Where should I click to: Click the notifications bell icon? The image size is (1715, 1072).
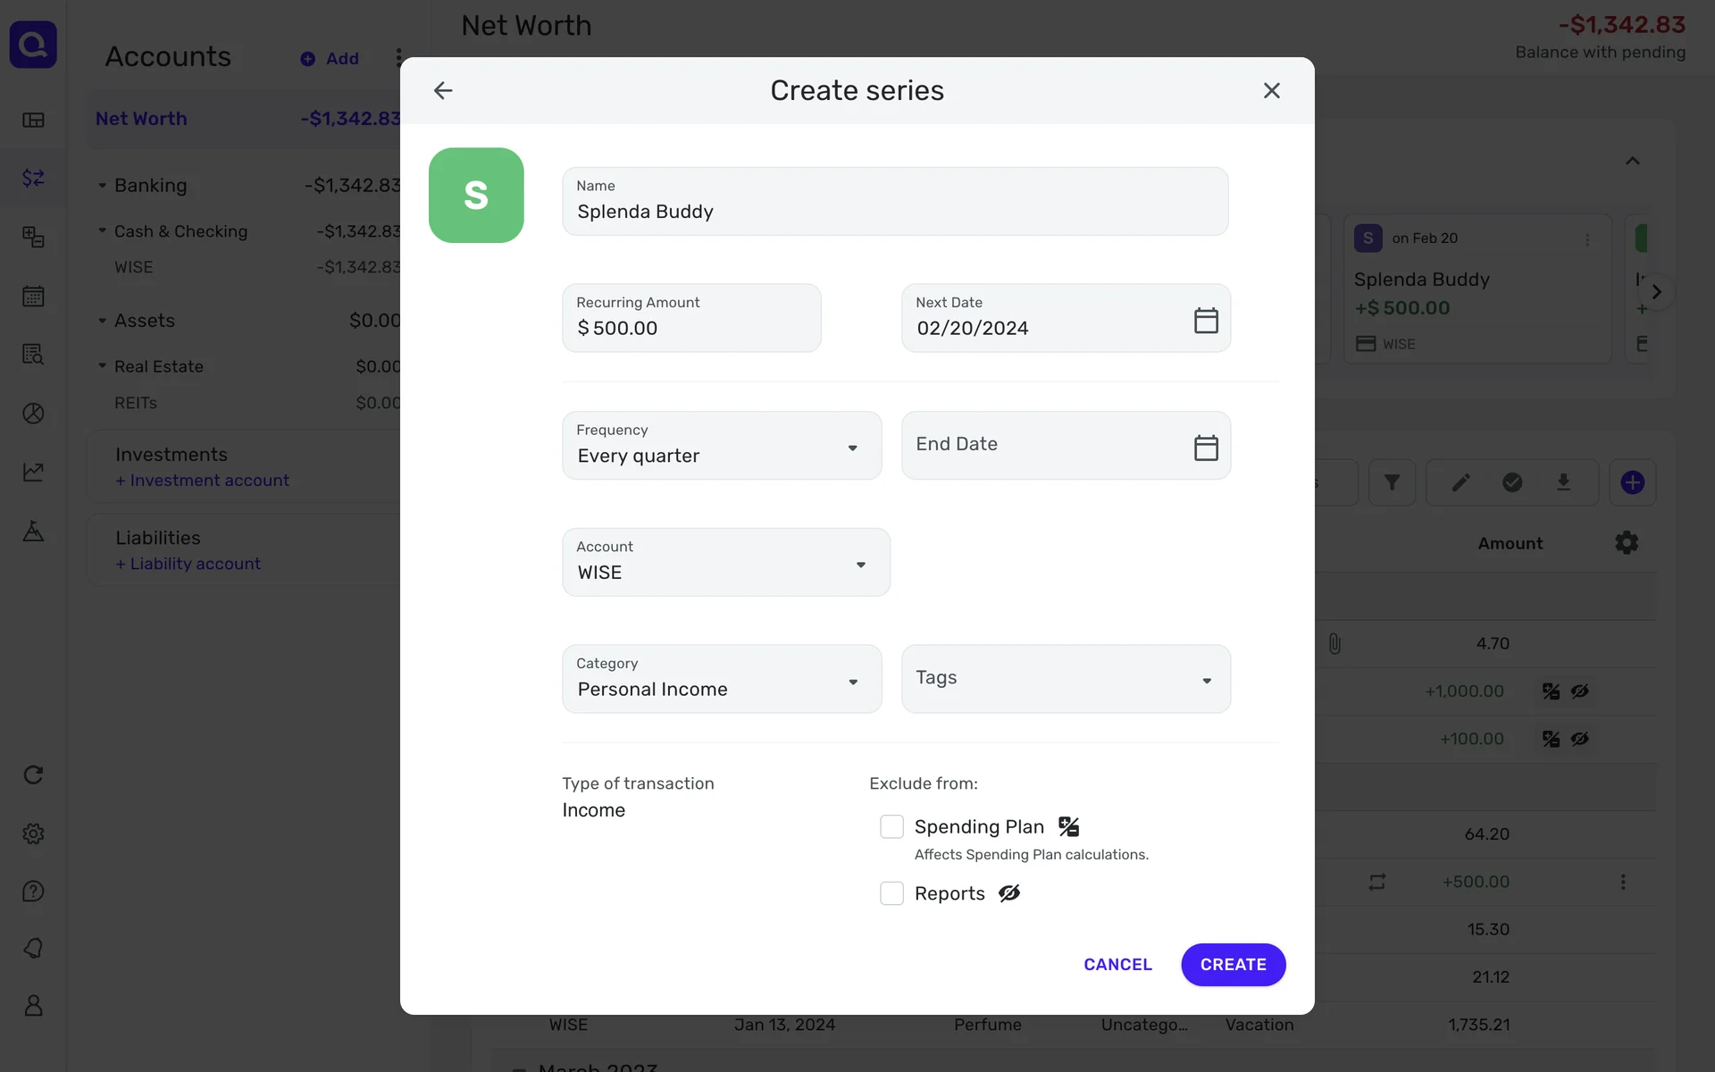[x=33, y=948]
